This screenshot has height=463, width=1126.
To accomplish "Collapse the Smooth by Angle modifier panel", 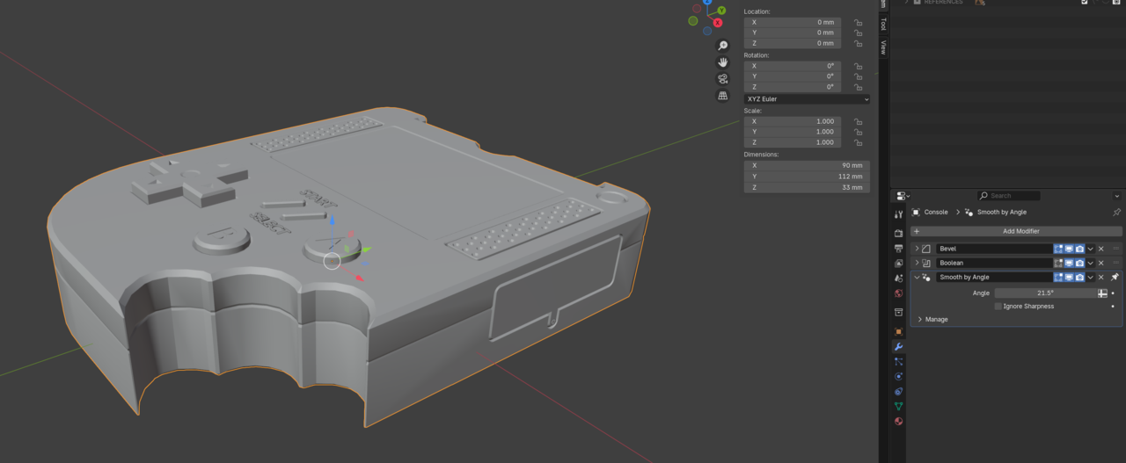I will point(918,277).
